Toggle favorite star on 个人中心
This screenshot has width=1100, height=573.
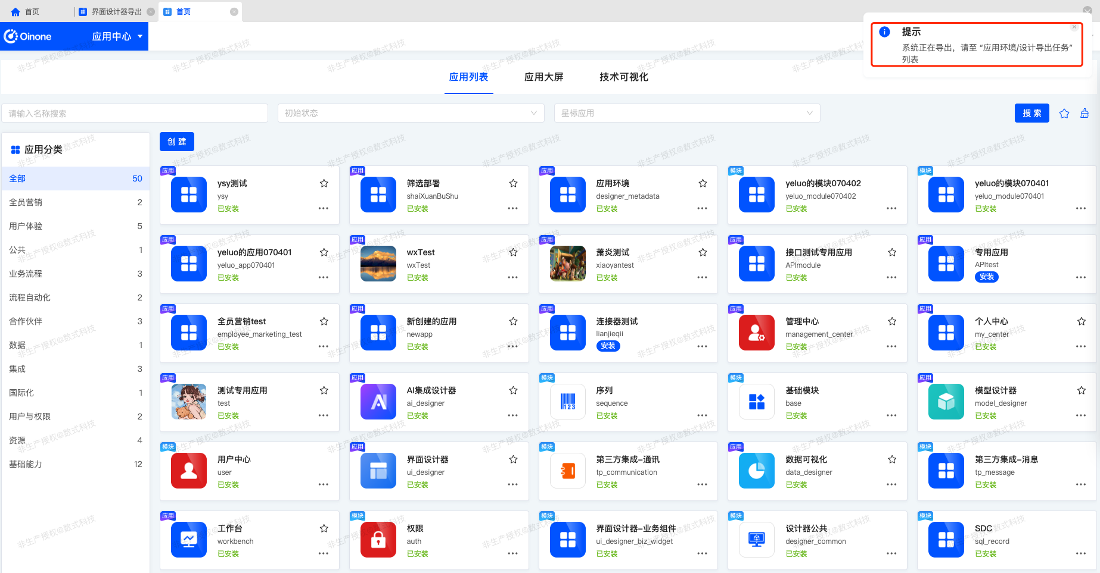[1082, 321]
